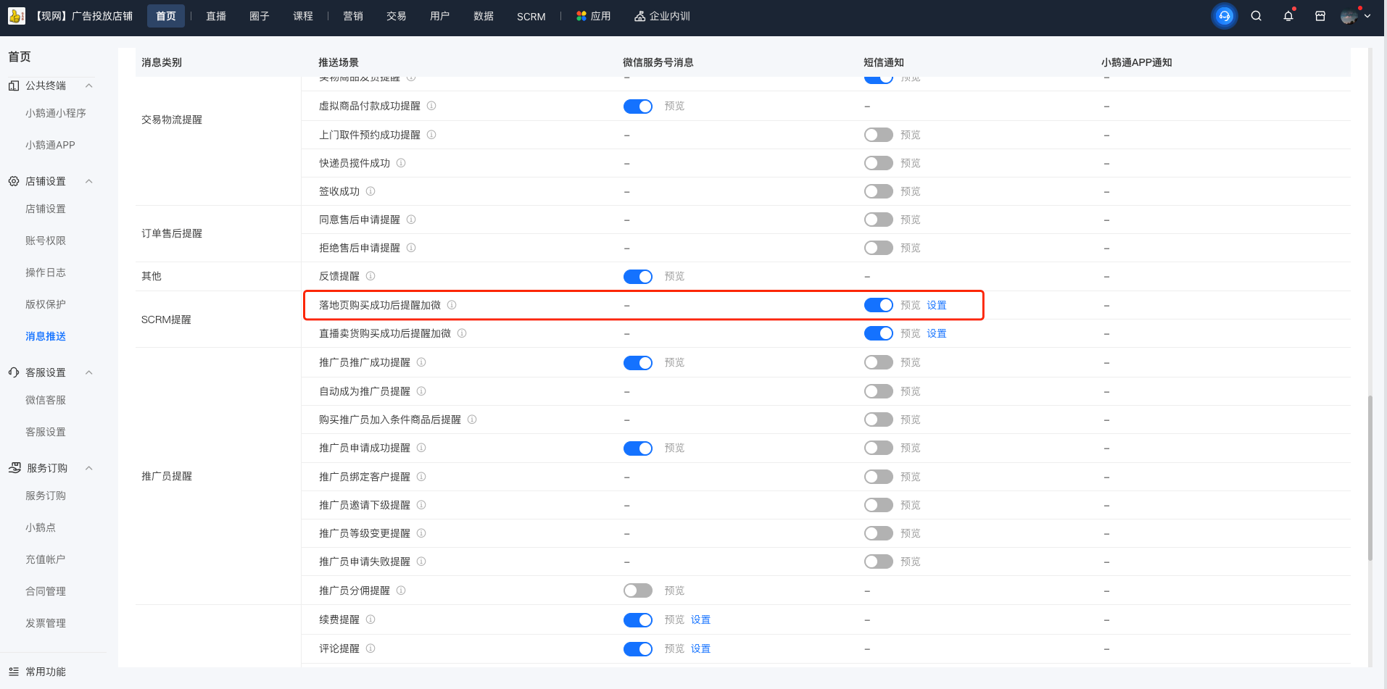
Task: Disable WeChat message for 虚拟商品付款成功提醒
Action: click(638, 107)
